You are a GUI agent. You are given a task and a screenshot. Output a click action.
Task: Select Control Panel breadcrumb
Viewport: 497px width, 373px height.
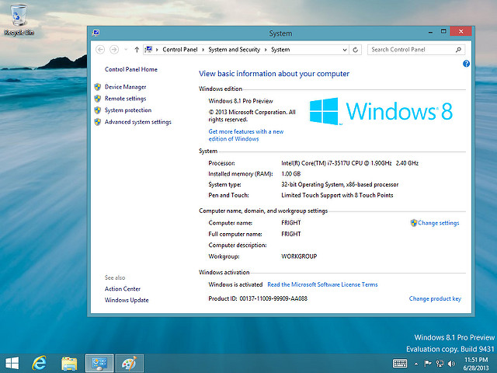click(x=179, y=50)
